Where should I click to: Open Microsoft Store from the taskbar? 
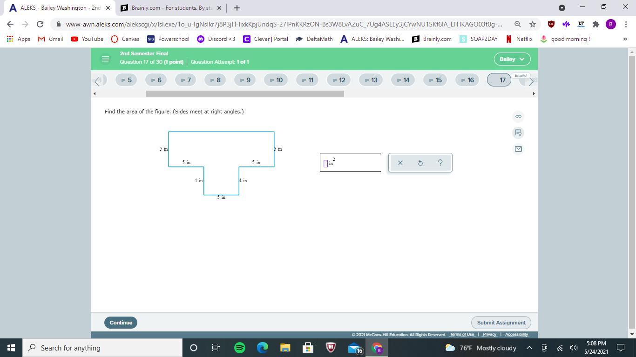point(308,348)
